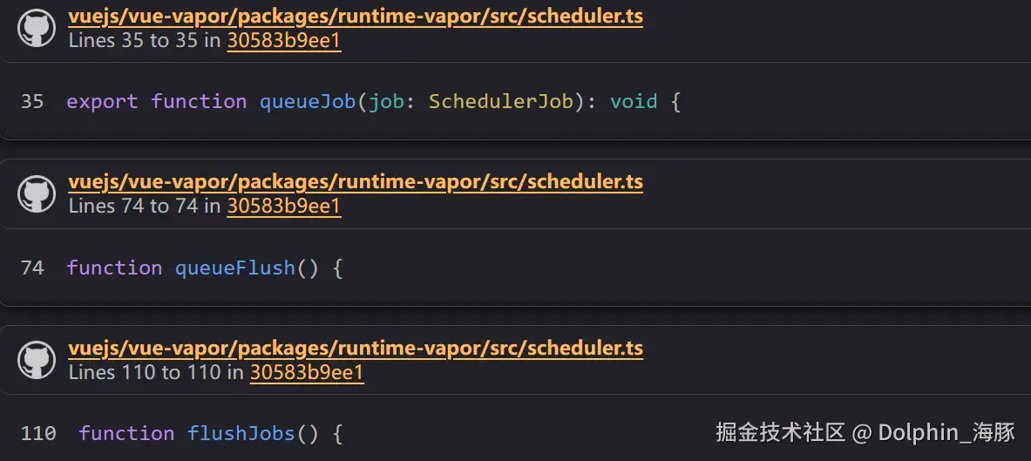Viewport: 1031px width, 461px height.
Task: Open commit 30583b9ee1 next to Lines 110 to 110
Action: coord(307,372)
